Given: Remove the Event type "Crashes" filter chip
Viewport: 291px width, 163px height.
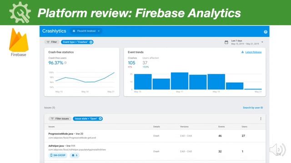Looking at the screenshot, I should pos(91,42).
